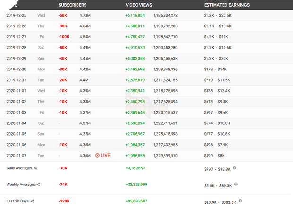Click the Last 30 Days label
Image resolution: width=293 pixels, height=211 pixels.
pos(17,201)
